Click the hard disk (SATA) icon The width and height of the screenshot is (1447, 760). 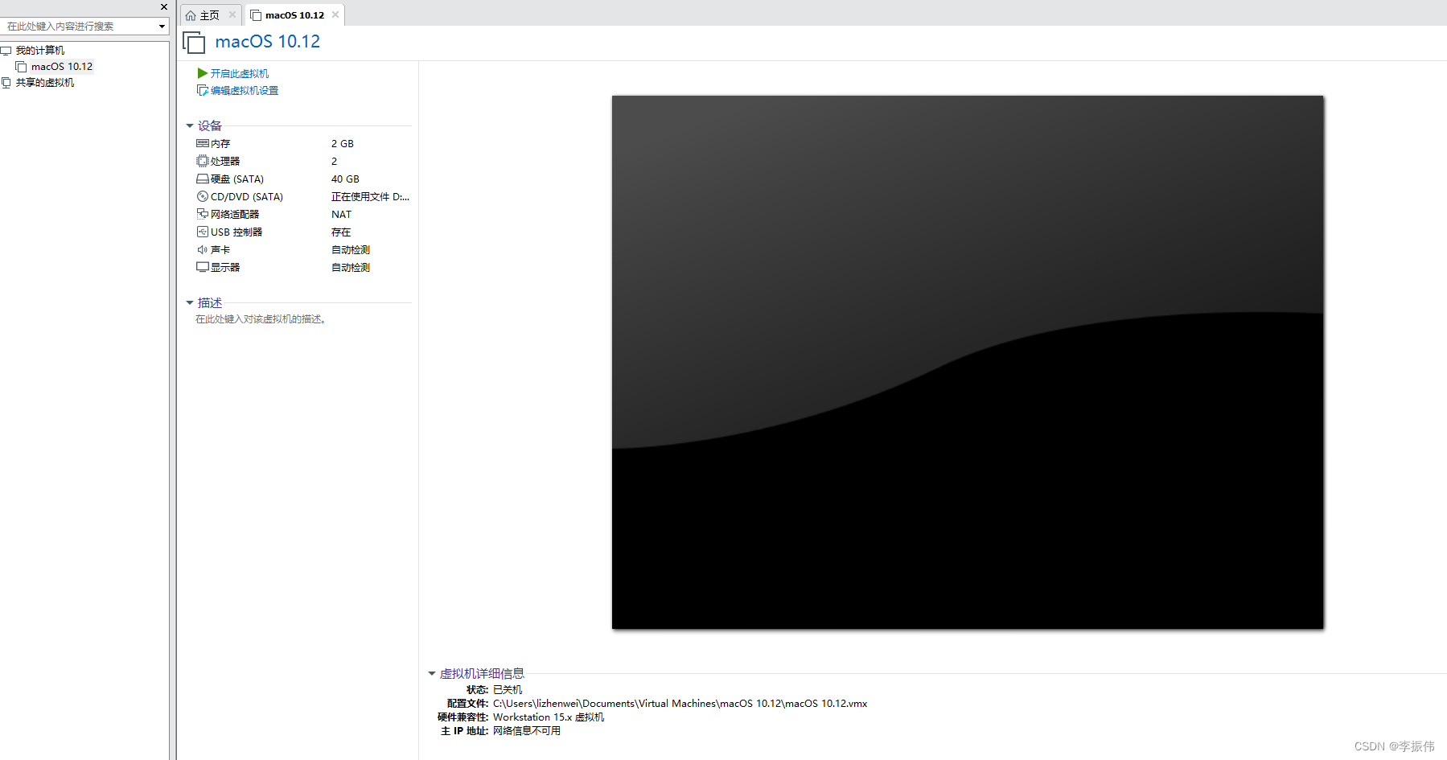[x=203, y=179]
